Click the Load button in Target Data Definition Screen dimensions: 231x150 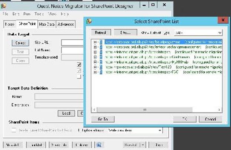(66, 113)
